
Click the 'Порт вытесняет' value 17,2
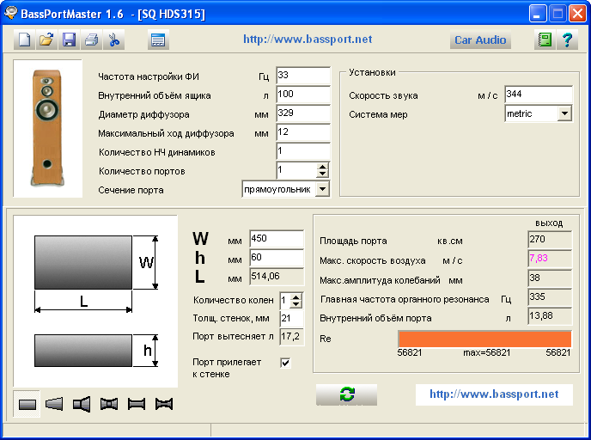(292, 337)
